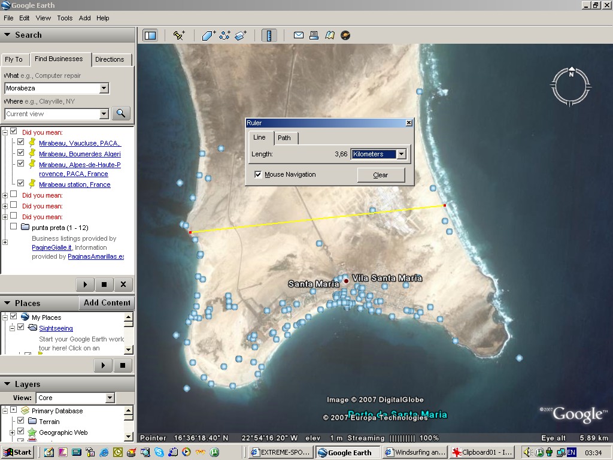Open Show in Google Maps icon
The width and height of the screenshot is (613, 460).
[329, 35]
